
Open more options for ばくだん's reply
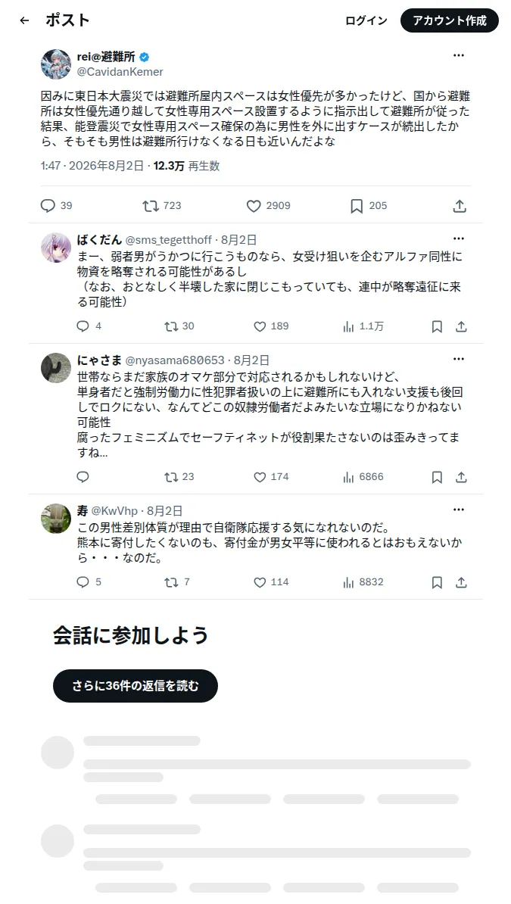[459, 238]
